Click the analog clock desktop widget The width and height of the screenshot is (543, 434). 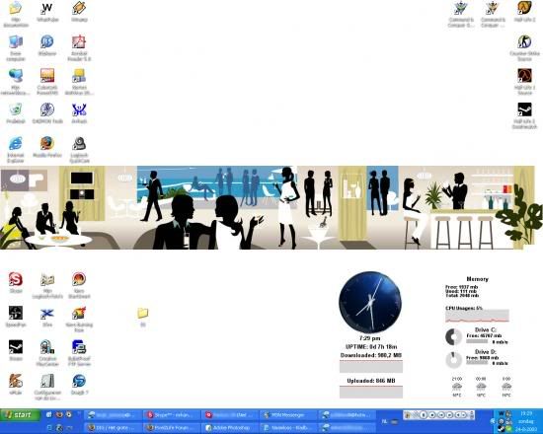(x=370, y=302)
